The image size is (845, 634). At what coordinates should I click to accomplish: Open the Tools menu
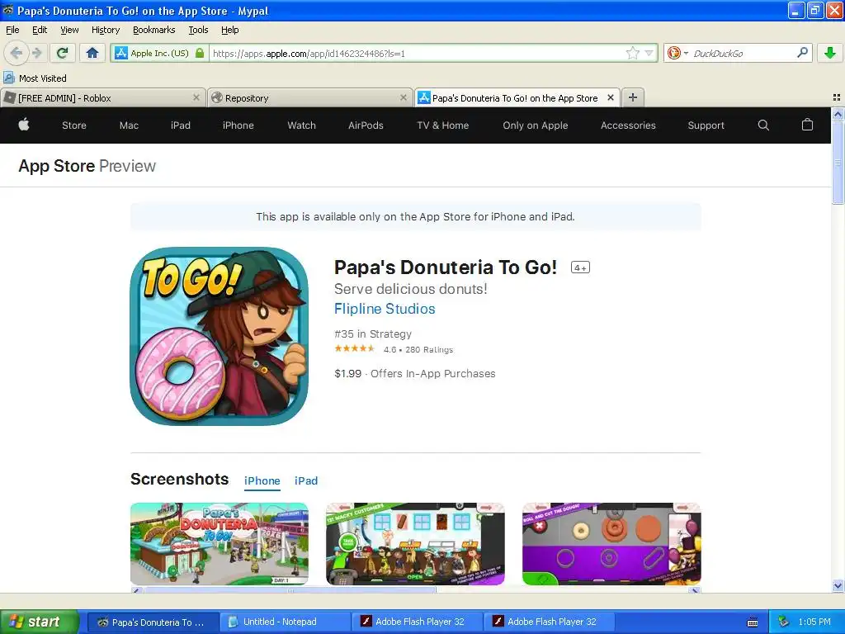[198, 30]
